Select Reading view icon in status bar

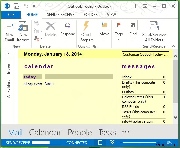pyautogui.click(x=112, y=143)
